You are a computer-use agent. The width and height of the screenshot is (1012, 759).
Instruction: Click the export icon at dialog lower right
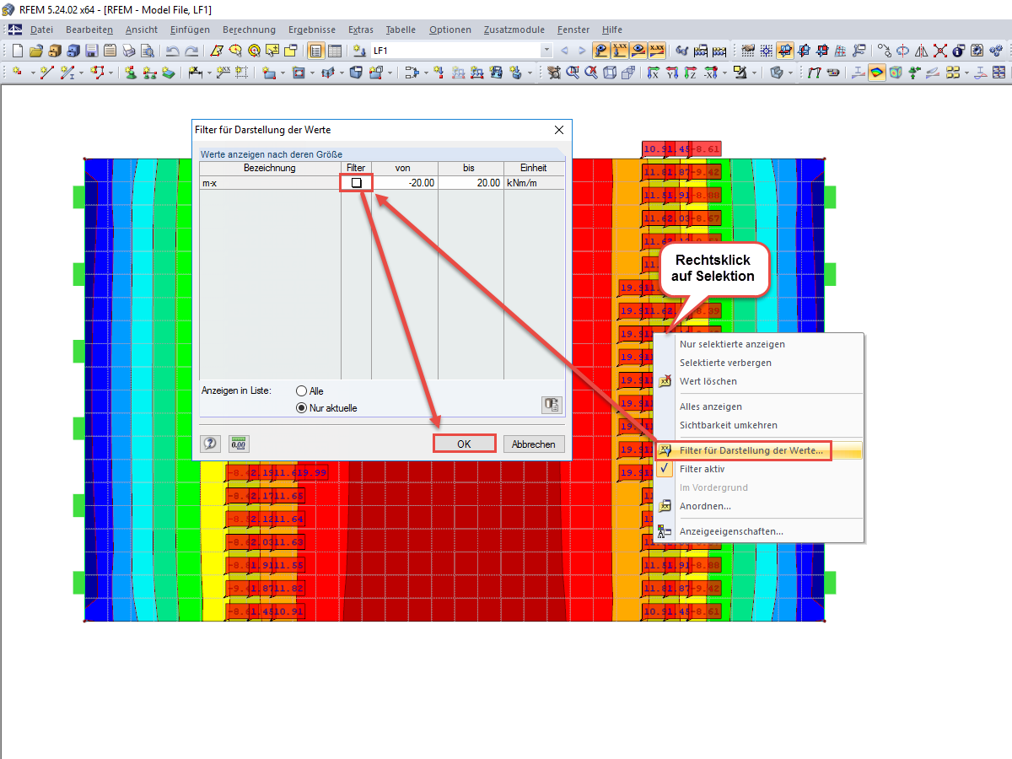point(551,405)
